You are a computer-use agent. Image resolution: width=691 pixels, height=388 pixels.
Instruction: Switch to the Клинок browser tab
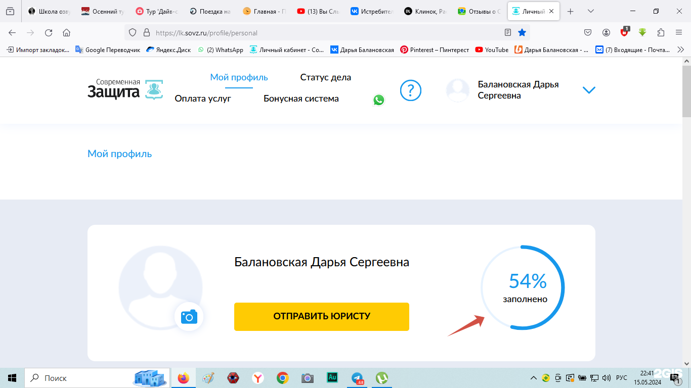(x=425, y=11)
